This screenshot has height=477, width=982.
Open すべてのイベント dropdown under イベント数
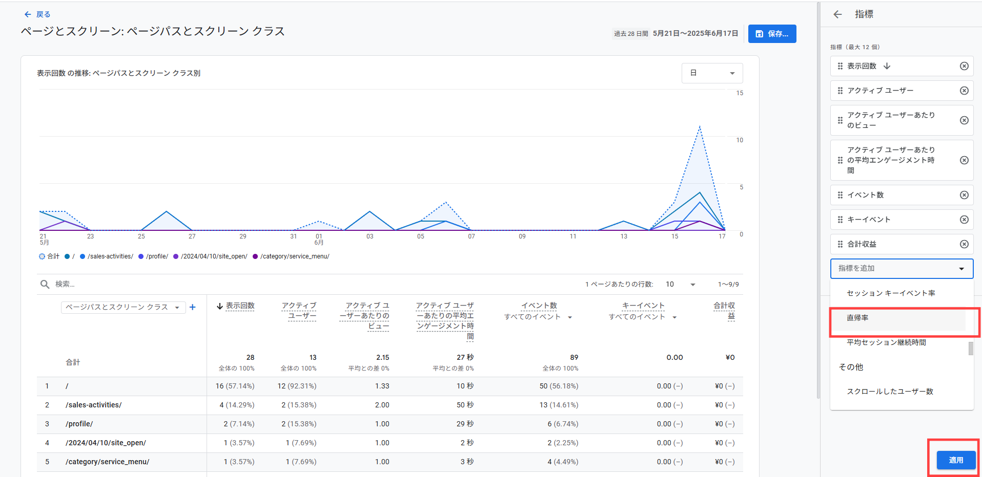[538, 317]
